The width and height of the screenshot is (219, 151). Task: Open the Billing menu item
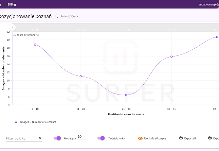pyautogui.click(x=12, y=4)
